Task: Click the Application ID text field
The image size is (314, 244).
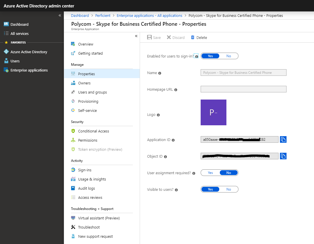Action: 240,139
